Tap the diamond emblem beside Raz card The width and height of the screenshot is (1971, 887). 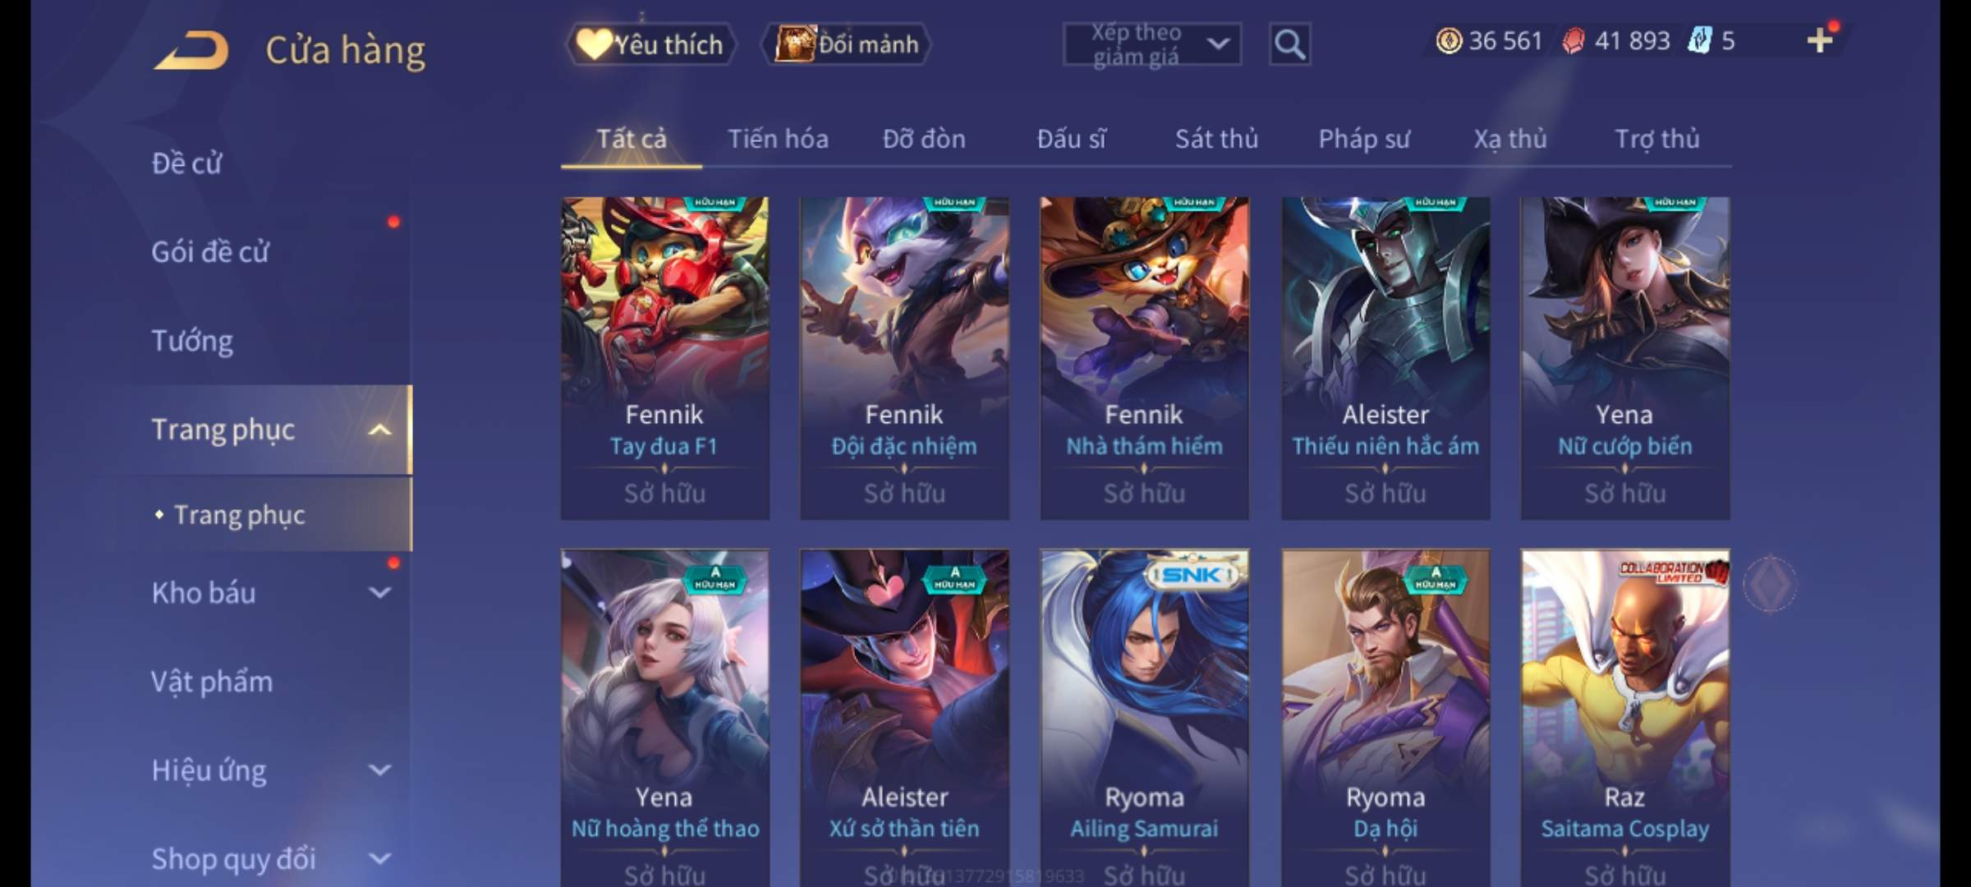[1771, 584]
